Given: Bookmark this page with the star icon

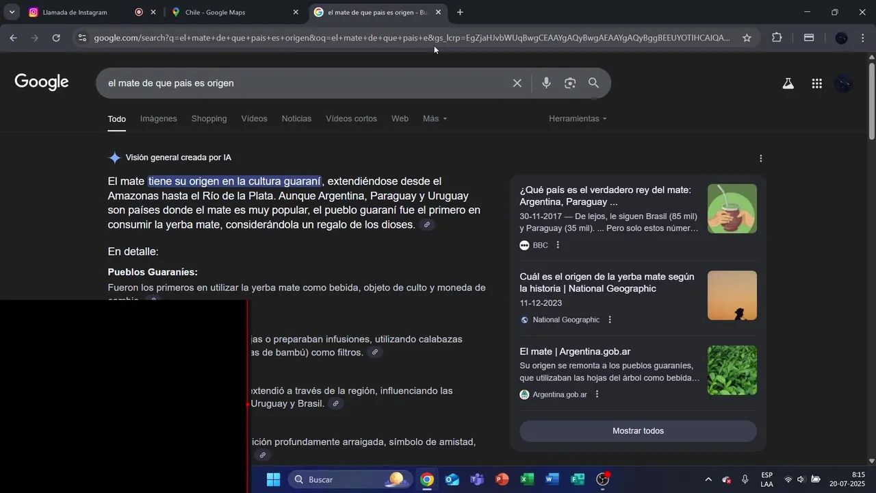Looking at the screenshot, I should coord(747,38).
